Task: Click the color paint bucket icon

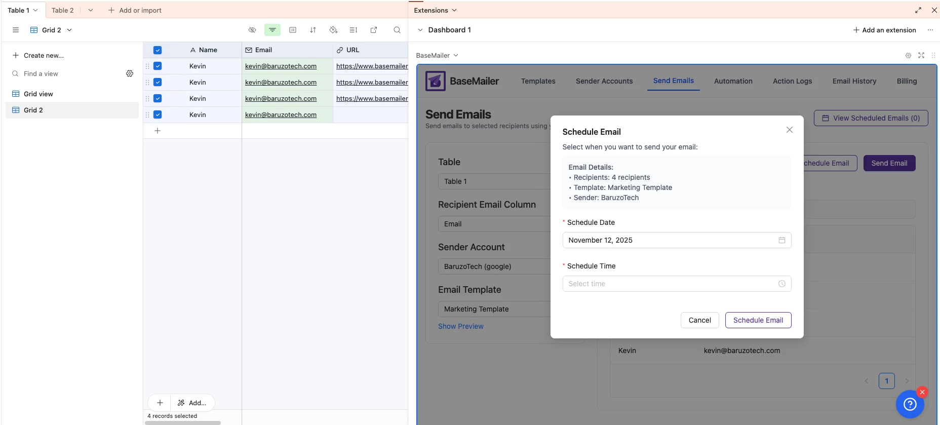Action: pyautogui.click(x=333, y=30)
